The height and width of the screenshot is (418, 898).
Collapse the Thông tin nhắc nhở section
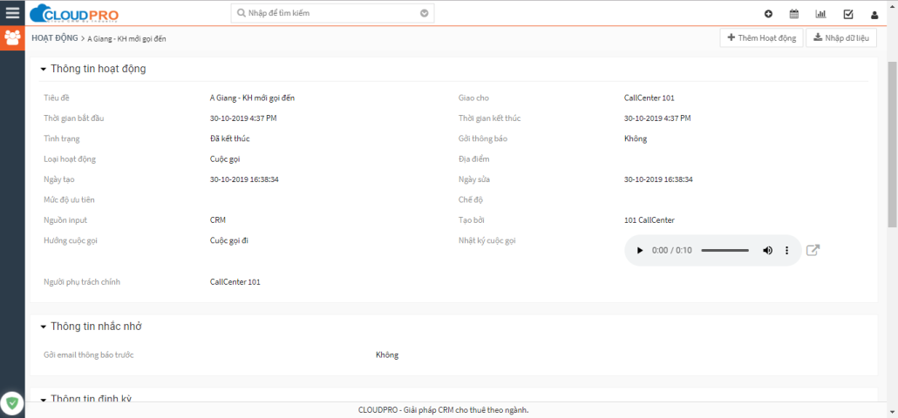[44, 327]
